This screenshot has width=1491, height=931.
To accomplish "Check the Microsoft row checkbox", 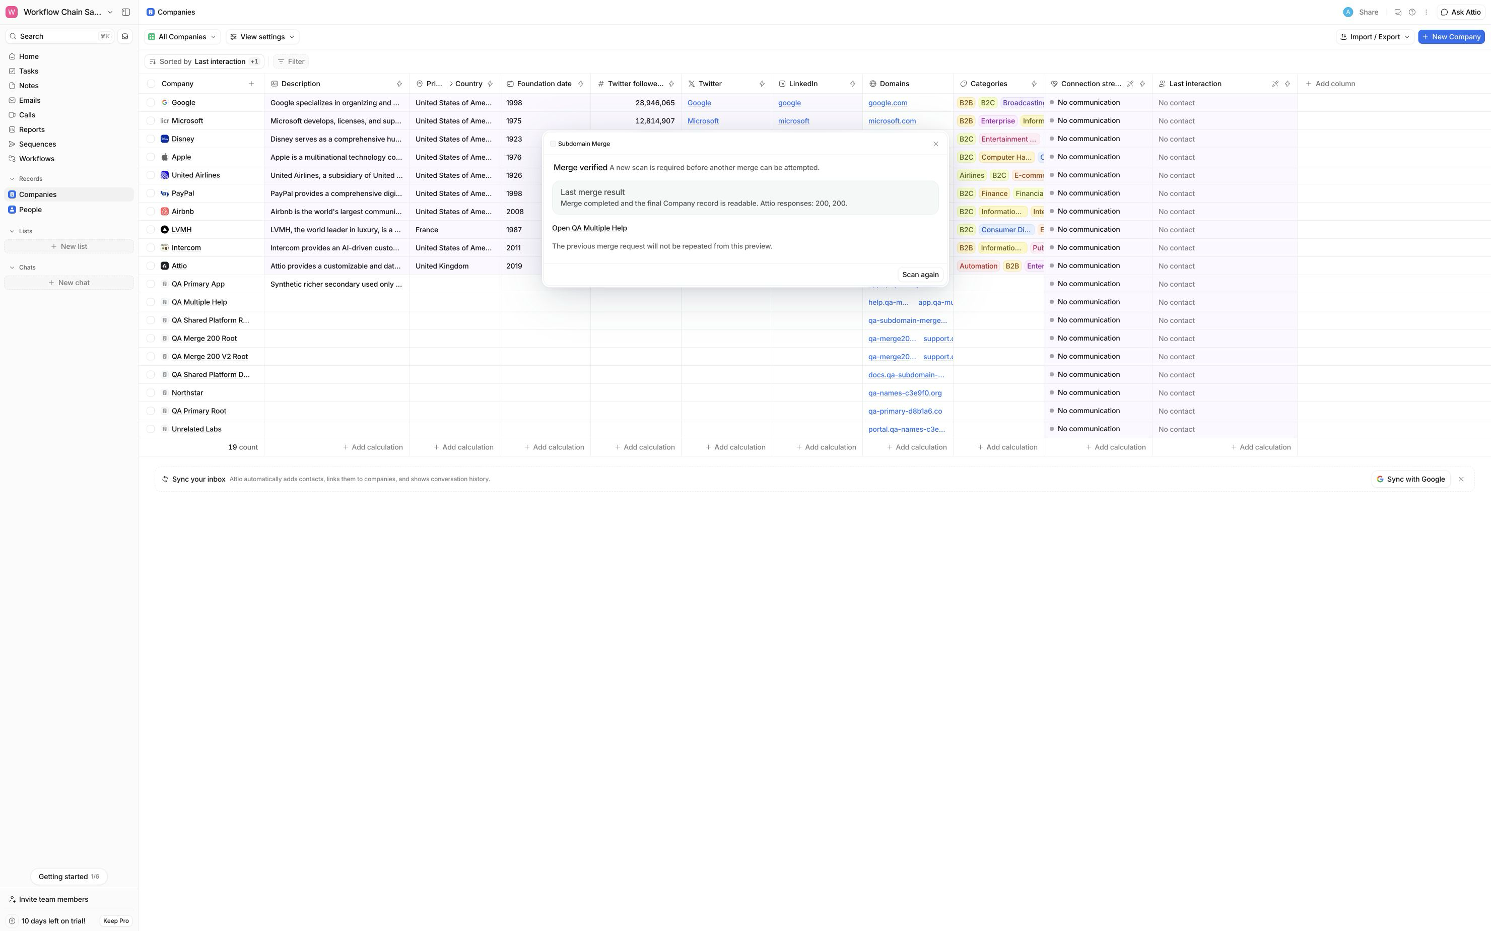I will tap(151, 121).
